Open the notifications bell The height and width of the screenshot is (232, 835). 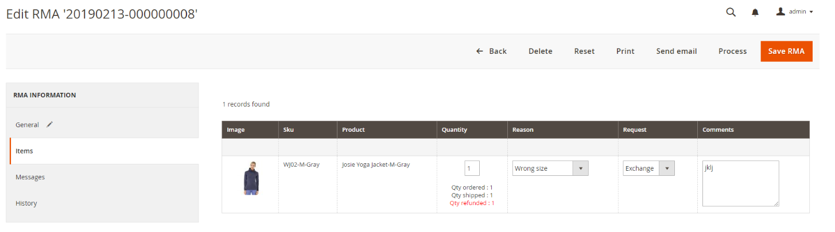click(x=755, y=12)
